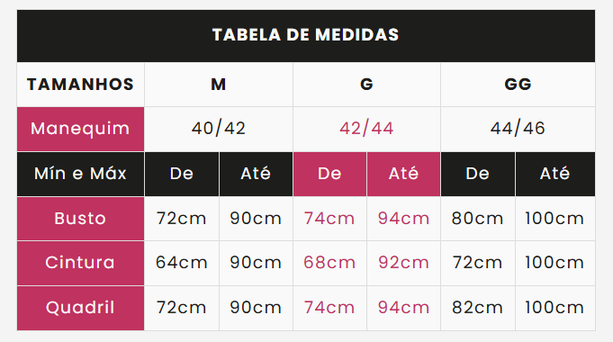Screen dimensions: 613x342
Task: Click the 44/46 manequim value
Action: tap(518, 129)
